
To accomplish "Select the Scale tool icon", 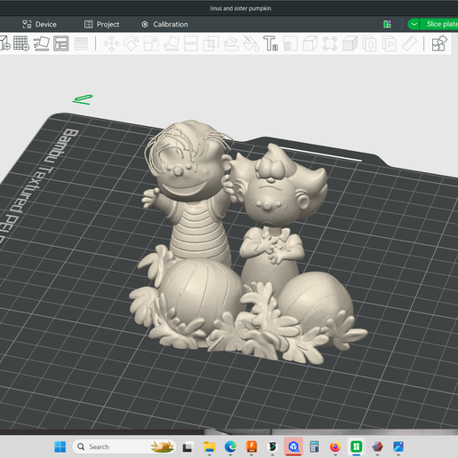I will click(x=151, y=43).
